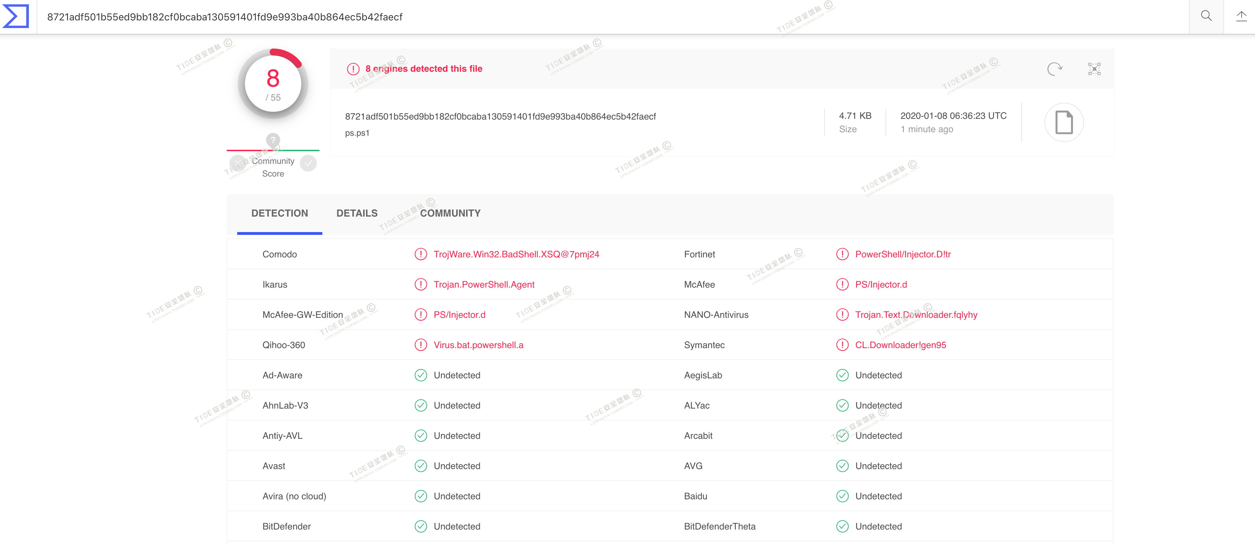
Task: Switch to the DETAILS tab
Action: point(357,213)
